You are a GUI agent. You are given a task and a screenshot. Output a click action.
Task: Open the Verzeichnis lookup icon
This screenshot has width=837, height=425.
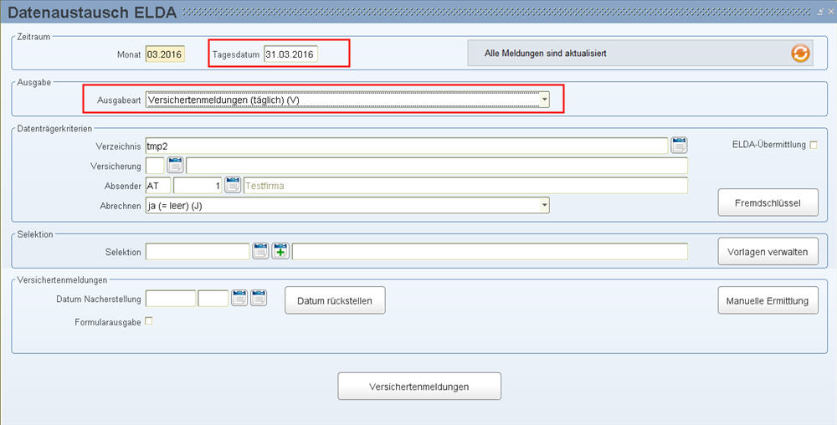[679, 146]
